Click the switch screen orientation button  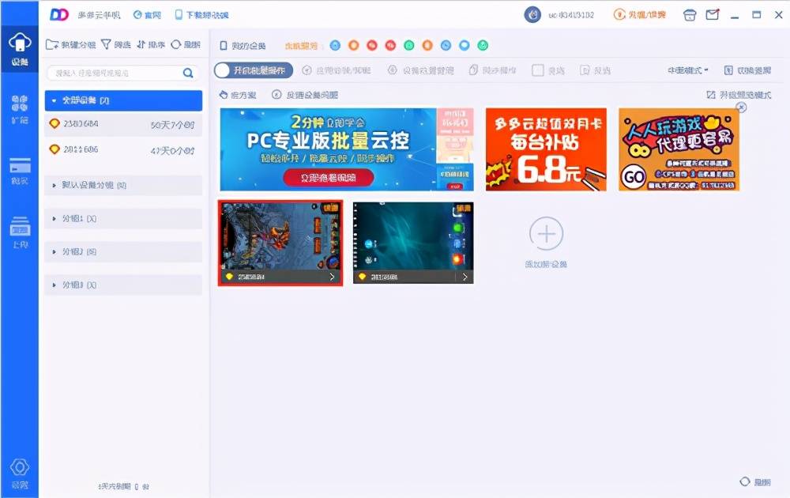pos(747,70)
